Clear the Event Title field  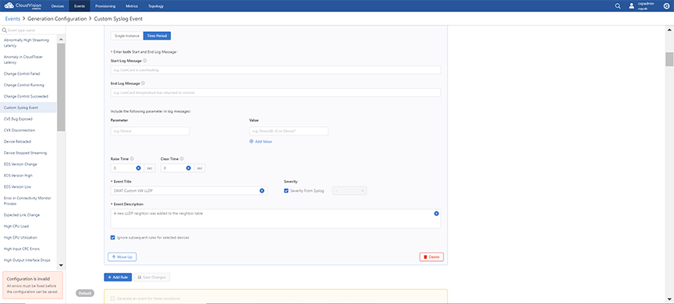[x=262, y=191]
